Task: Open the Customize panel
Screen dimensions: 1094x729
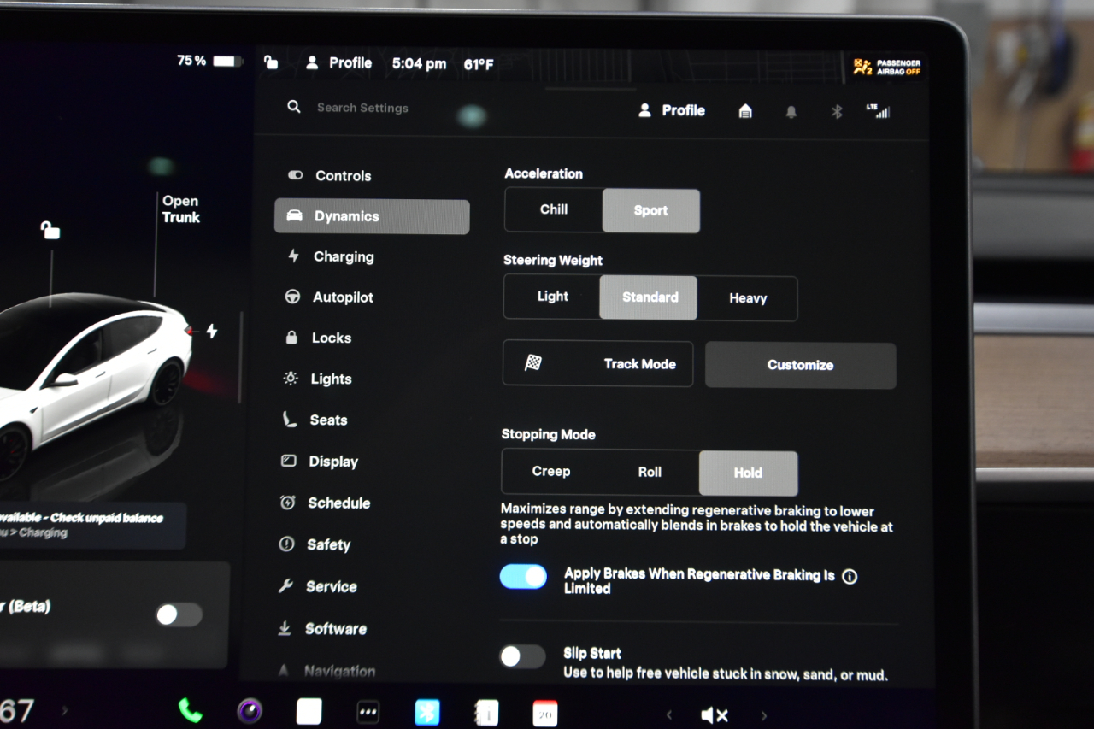Action: click(800, 365)
